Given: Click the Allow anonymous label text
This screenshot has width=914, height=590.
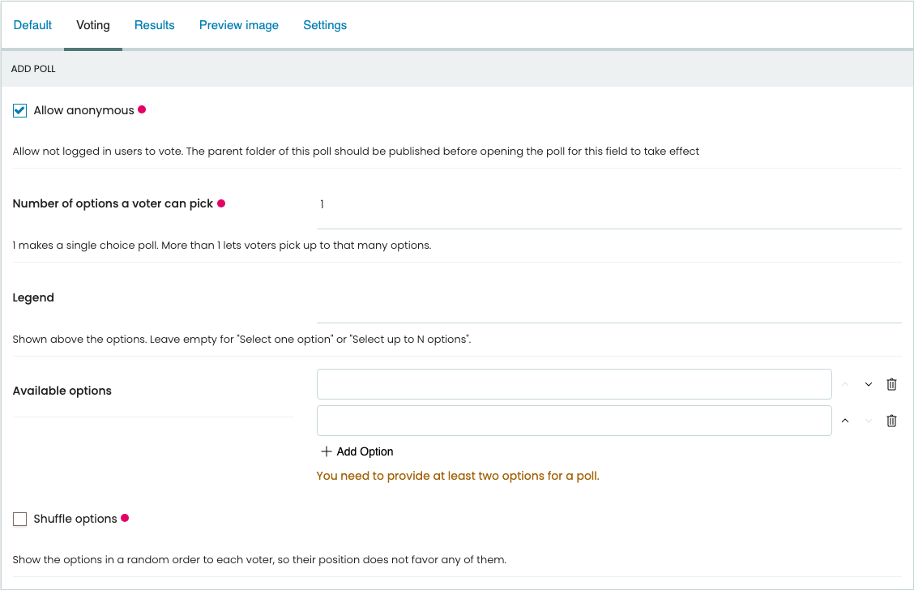Looking at the screenshot, I should 84,110.
